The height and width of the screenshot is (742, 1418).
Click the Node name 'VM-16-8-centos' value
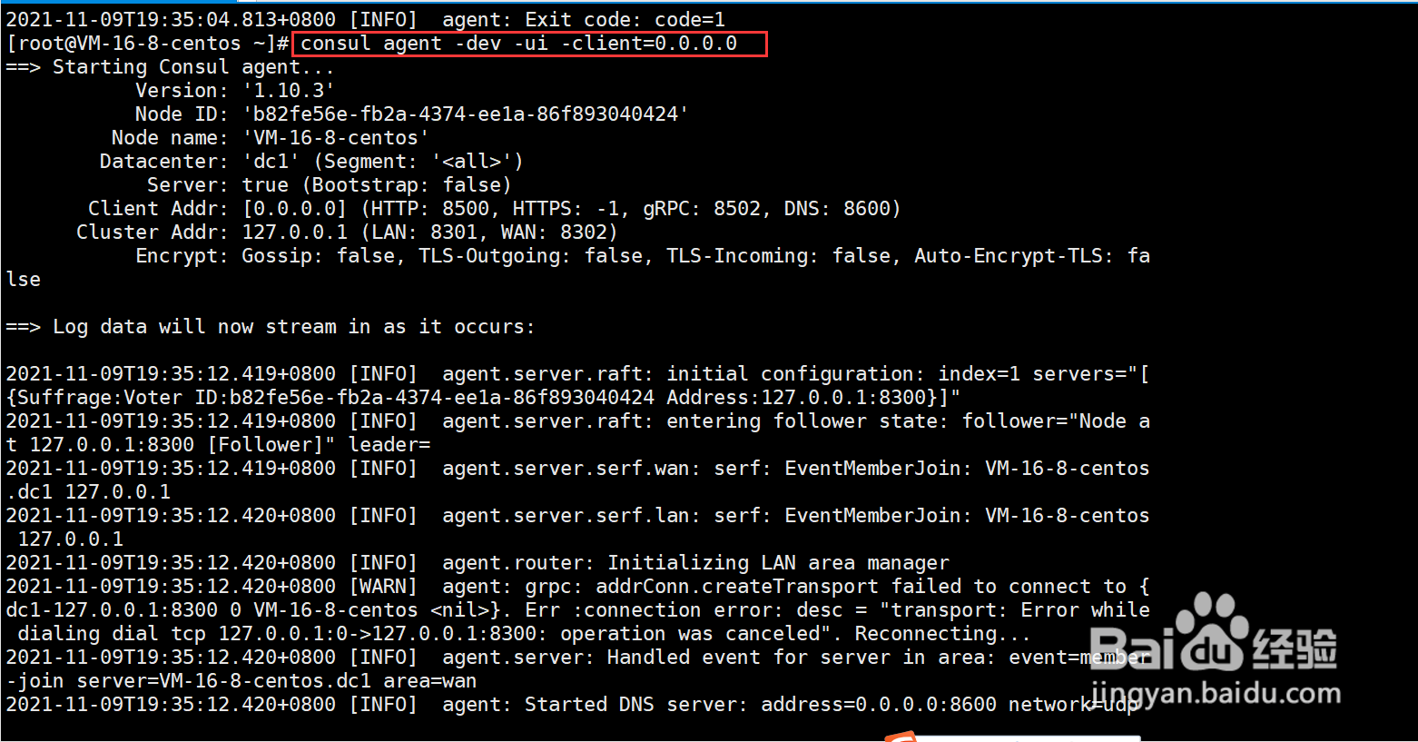pyautogui.click(x=335, y=138)
